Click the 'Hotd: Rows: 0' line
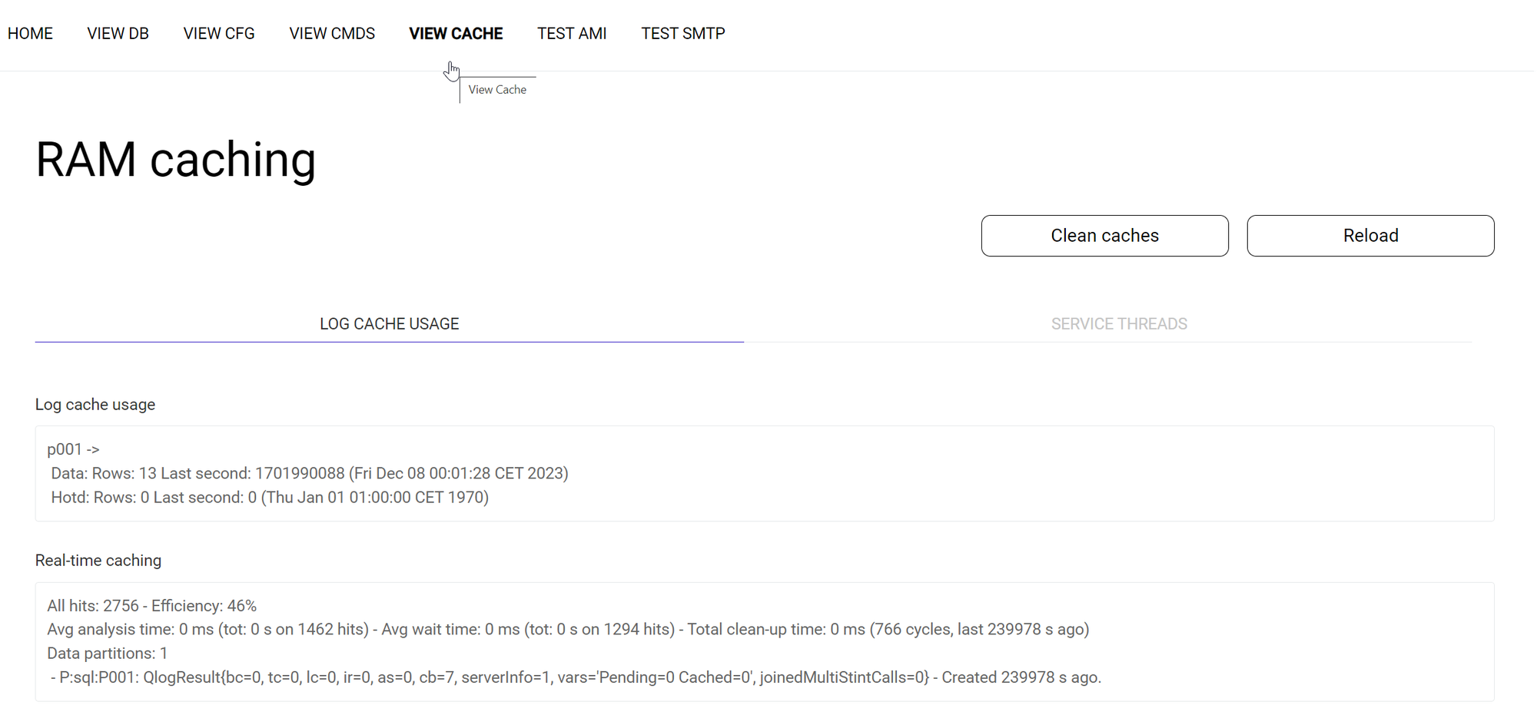 pos(270,498)
